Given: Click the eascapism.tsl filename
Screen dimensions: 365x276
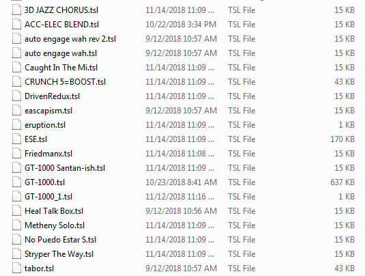Looking at the screenshot, I should pyautogui.click(x=48, y=111).
